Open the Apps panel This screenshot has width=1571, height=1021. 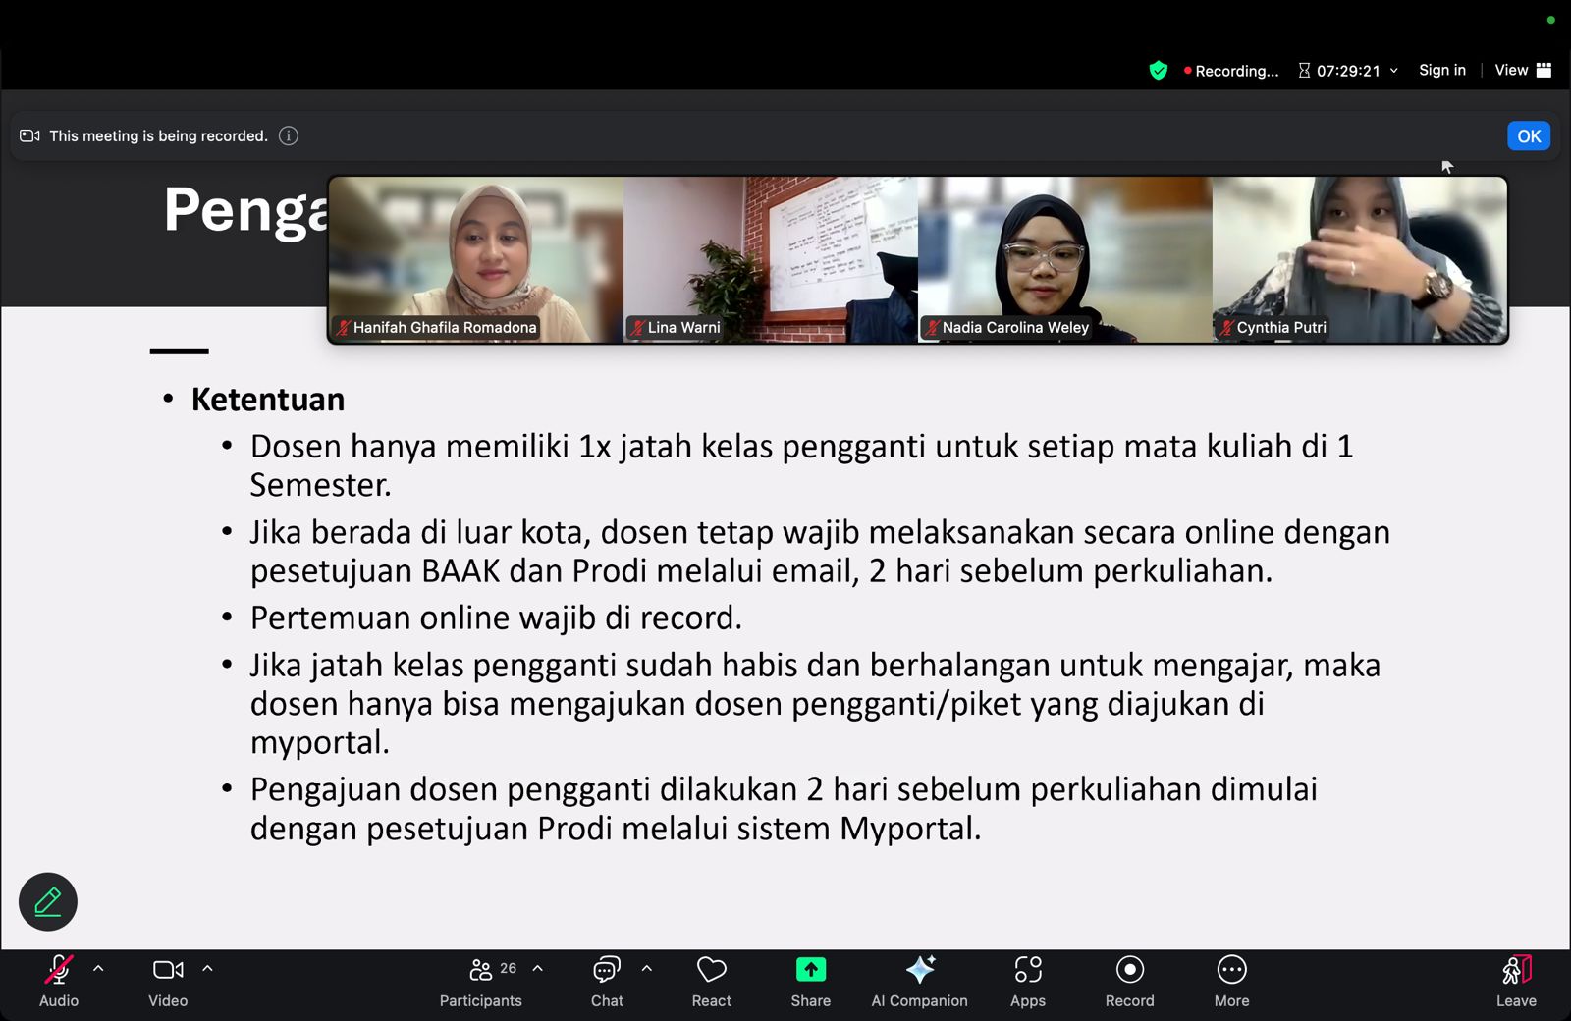(x=1027, y=980)
